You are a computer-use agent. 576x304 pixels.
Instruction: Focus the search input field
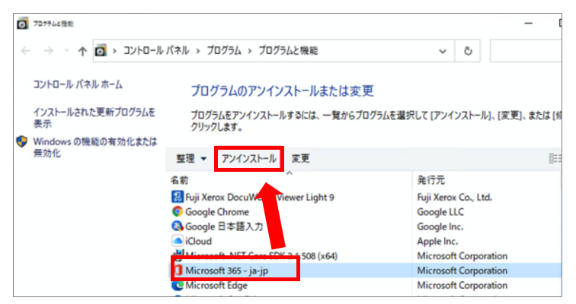(x=526, y=51)
